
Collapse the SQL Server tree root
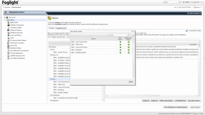[x=5, y=17]
